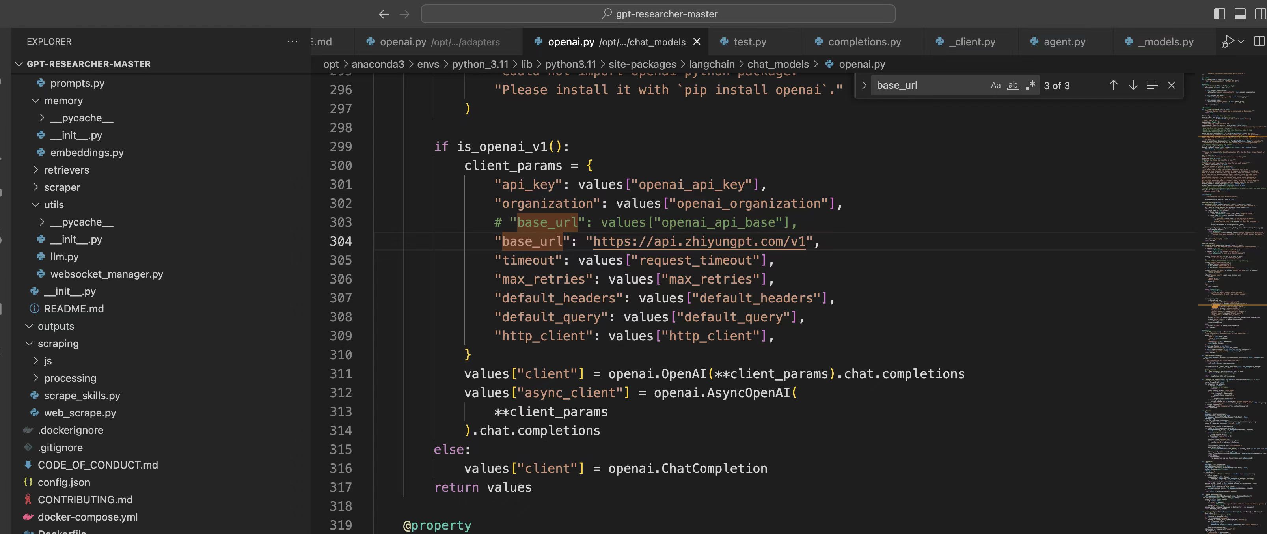Toggle Match Whole Word in find widget
Viewport: 1267px width, 534px height.
(x=1013, y=86)
